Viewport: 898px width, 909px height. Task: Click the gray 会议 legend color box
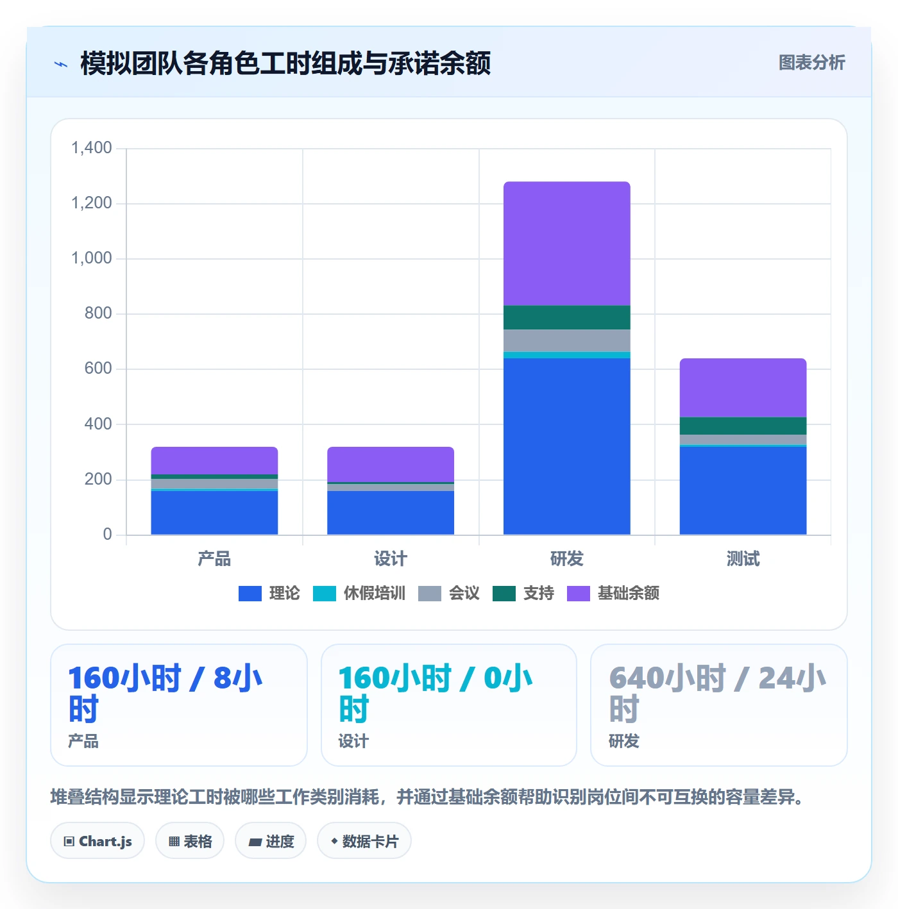coord(430,594)
